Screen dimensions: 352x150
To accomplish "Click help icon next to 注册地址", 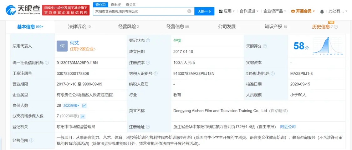I will pos(148,127).
